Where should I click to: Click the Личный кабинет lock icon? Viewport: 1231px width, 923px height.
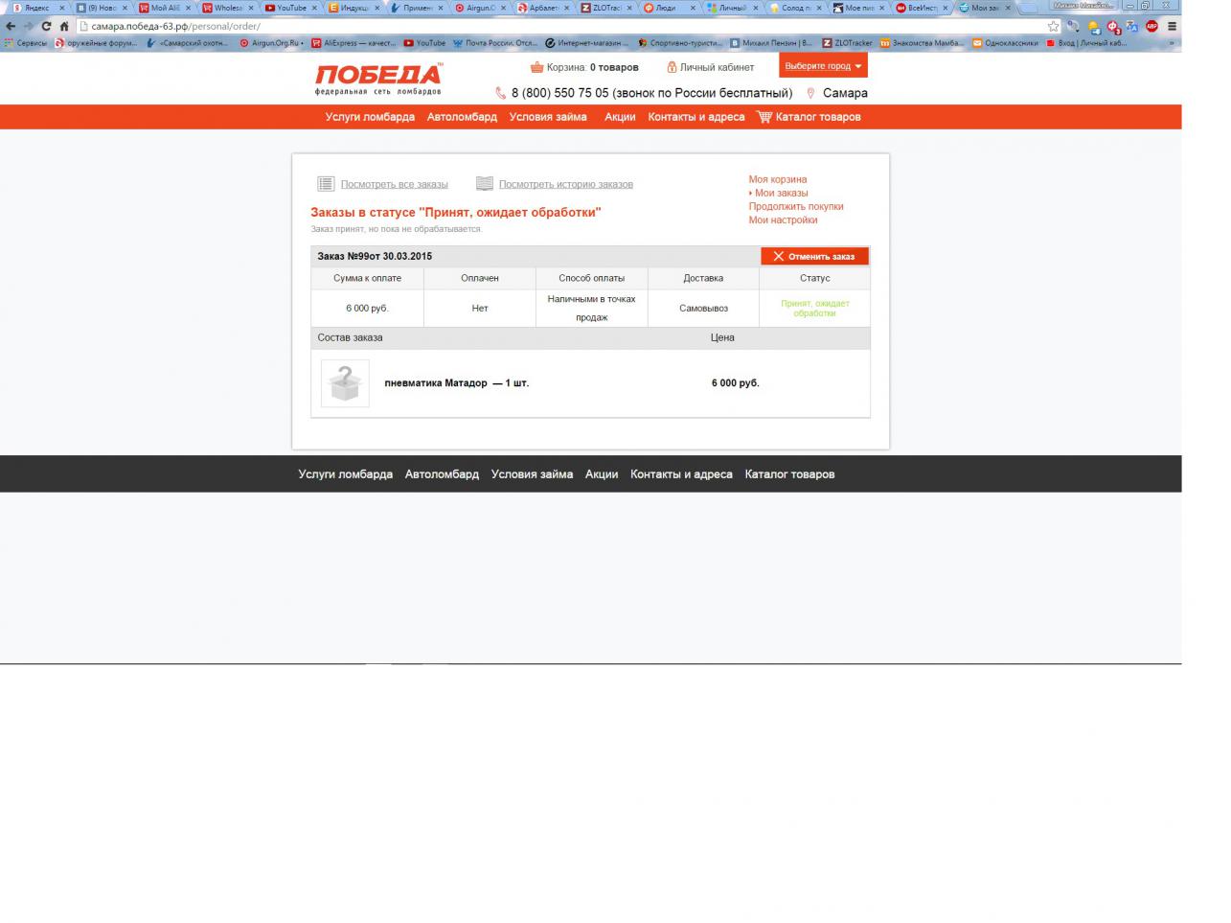[x=672, y=67]
